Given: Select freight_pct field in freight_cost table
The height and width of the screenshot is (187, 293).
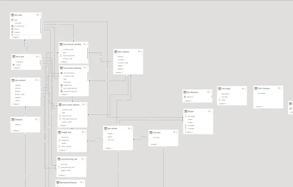Looking at the screenshot, I should pos(65,140).
